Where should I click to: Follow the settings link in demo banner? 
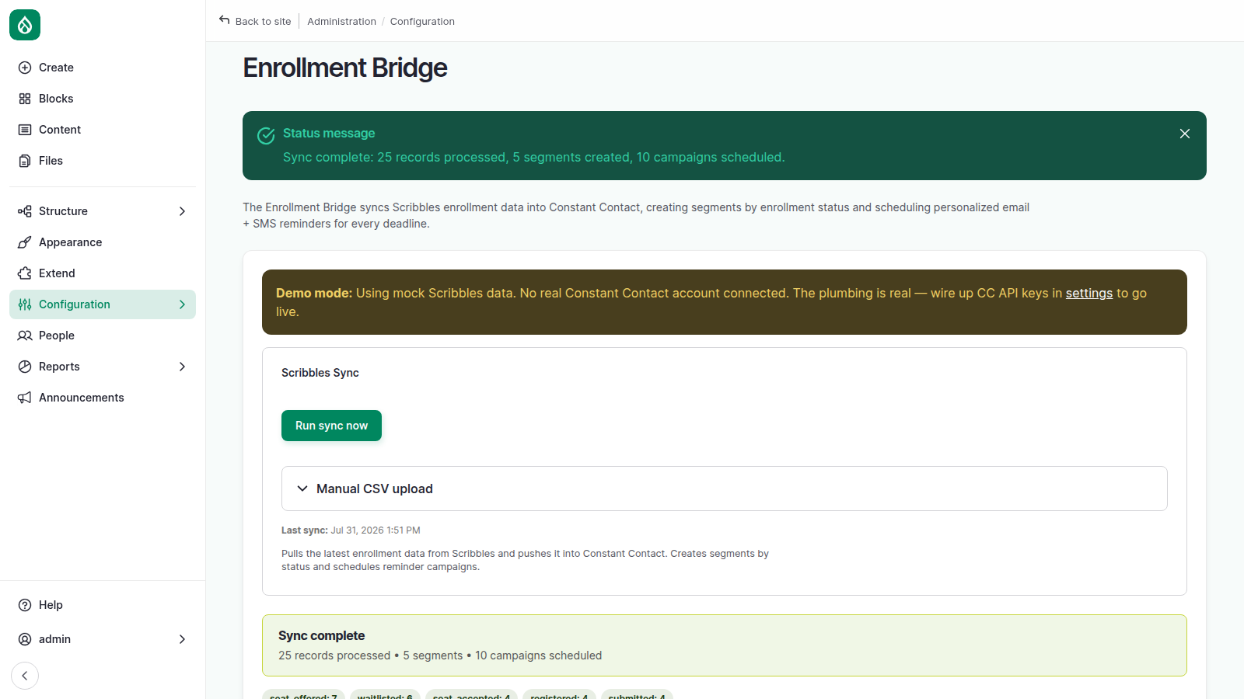[1088, 293]
